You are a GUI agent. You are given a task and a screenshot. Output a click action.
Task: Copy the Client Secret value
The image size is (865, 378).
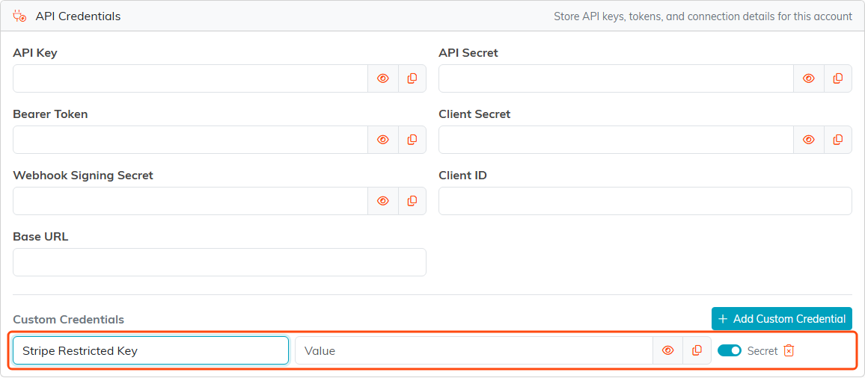[x=838, y=140]
